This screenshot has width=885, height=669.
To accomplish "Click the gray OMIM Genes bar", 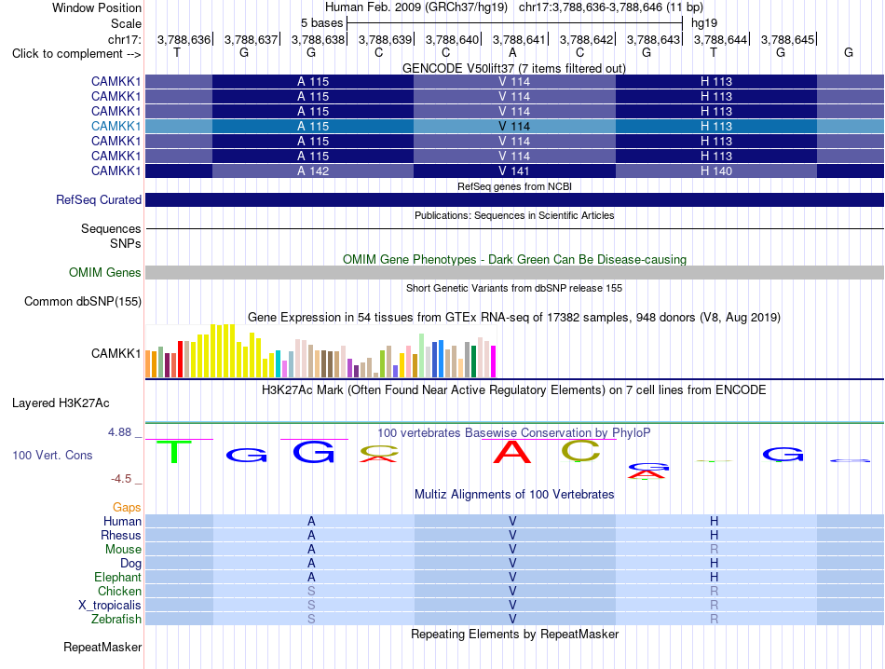I will [514, 273].
